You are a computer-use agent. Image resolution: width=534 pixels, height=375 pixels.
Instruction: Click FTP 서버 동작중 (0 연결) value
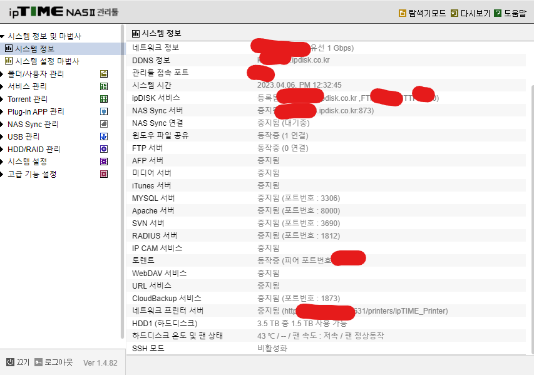pyautogui.click(x=283, y=148)
